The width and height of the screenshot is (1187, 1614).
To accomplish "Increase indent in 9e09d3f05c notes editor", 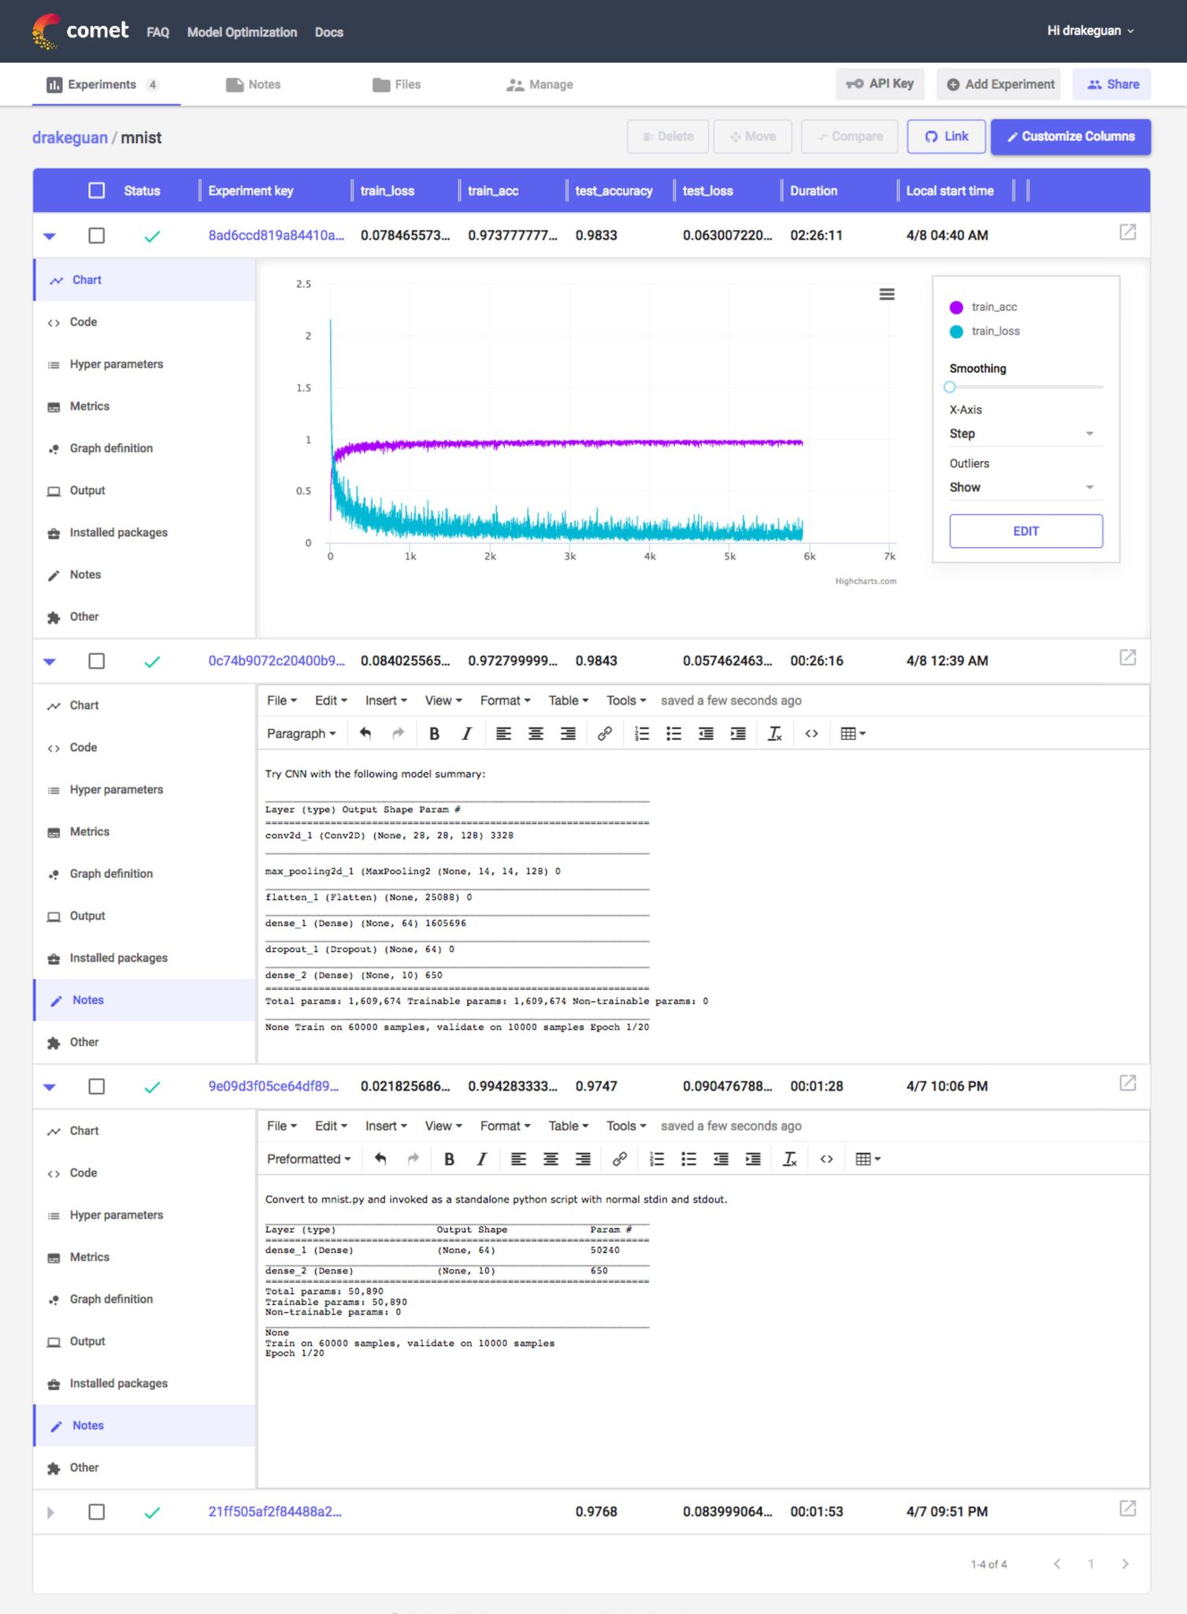I will pos(753,1159).
